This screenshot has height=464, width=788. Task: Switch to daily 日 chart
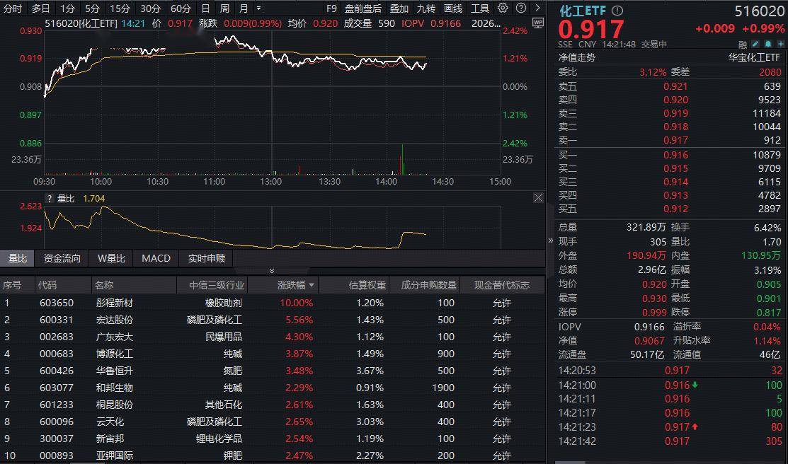click(205, 8)
